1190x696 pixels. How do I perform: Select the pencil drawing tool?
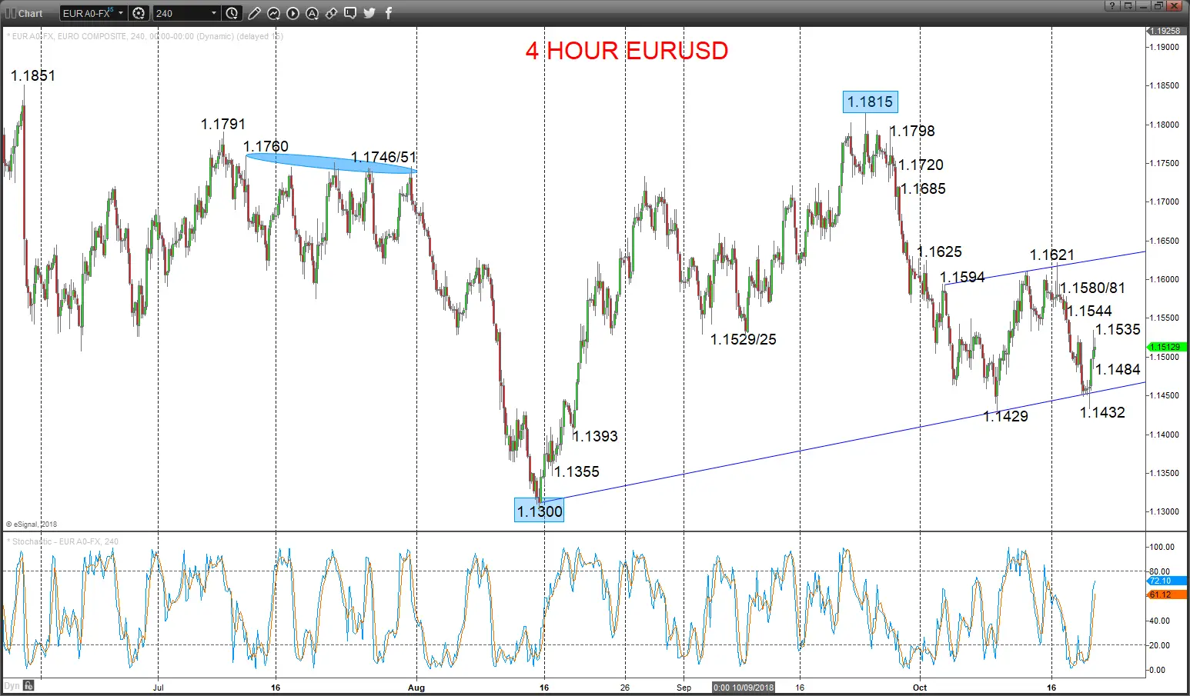(254, 13)
